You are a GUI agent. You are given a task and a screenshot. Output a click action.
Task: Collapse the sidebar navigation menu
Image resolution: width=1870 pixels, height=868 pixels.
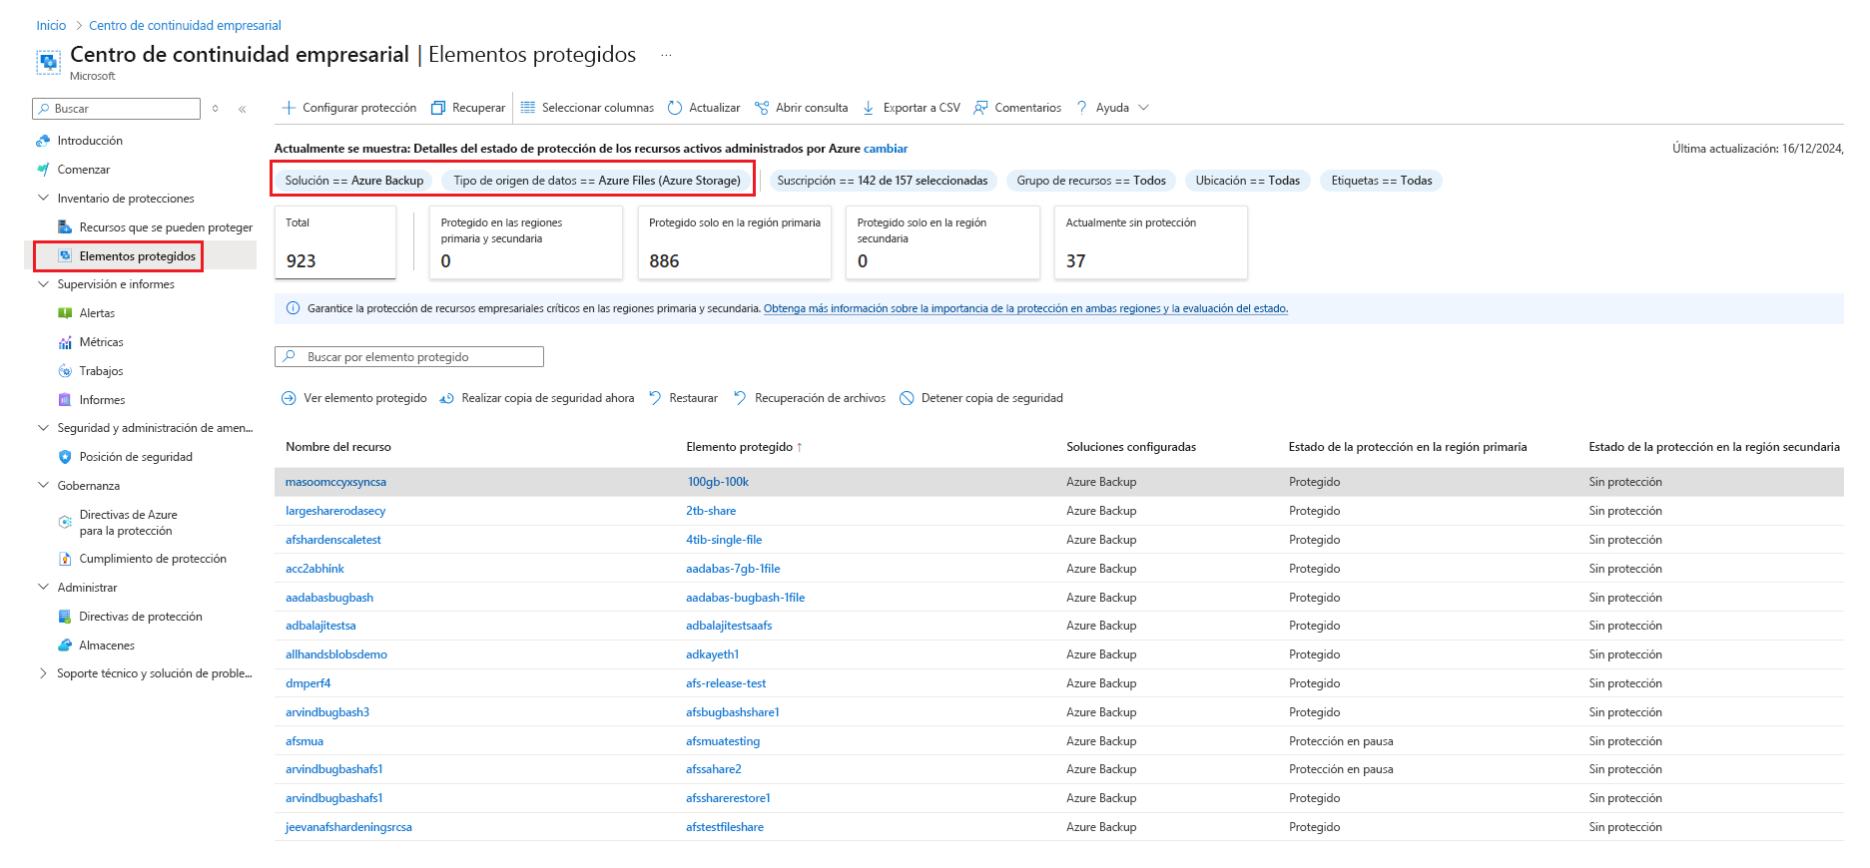coord(243,109)
